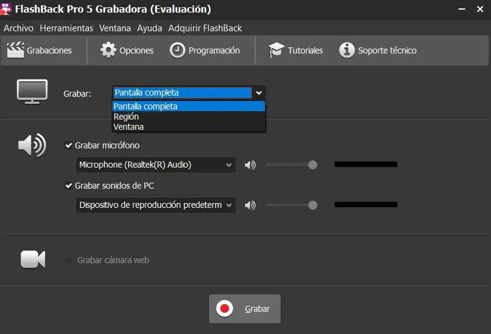The width and height of the screenshot is (491, 334).
Task: Minimize the FlashBack window
Action: pyautogui.click(x=462, y=9)
